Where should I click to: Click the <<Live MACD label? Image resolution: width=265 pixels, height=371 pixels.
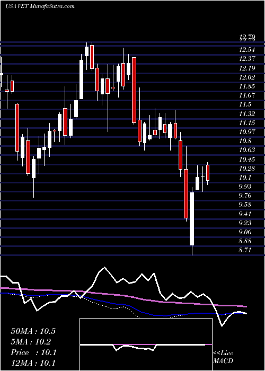click(223, 357)
